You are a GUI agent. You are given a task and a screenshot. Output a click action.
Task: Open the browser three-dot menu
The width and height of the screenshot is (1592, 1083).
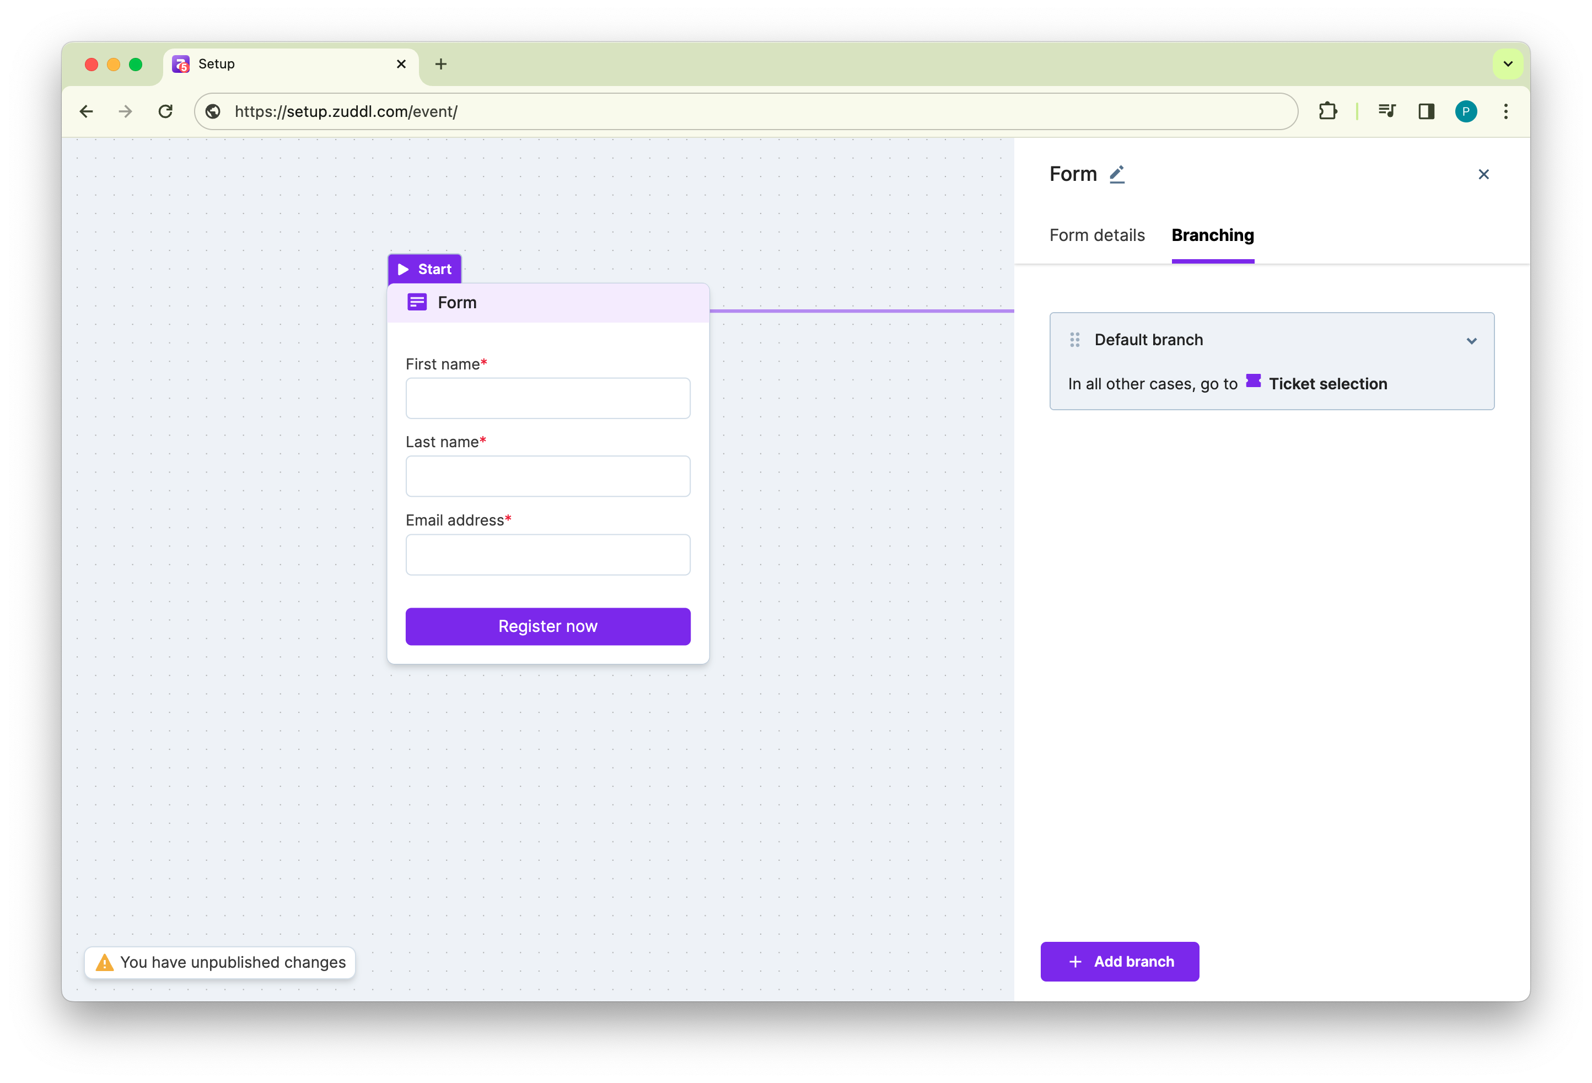(1505, 111)
